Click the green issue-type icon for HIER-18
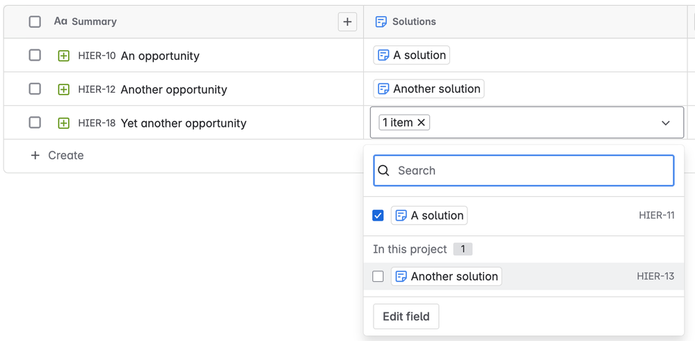This screenshot has width=695, height=341. coord(63,123)
